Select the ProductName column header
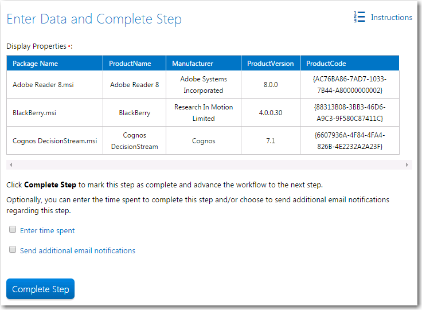This screenshot has width=422, height=310. 134,63
